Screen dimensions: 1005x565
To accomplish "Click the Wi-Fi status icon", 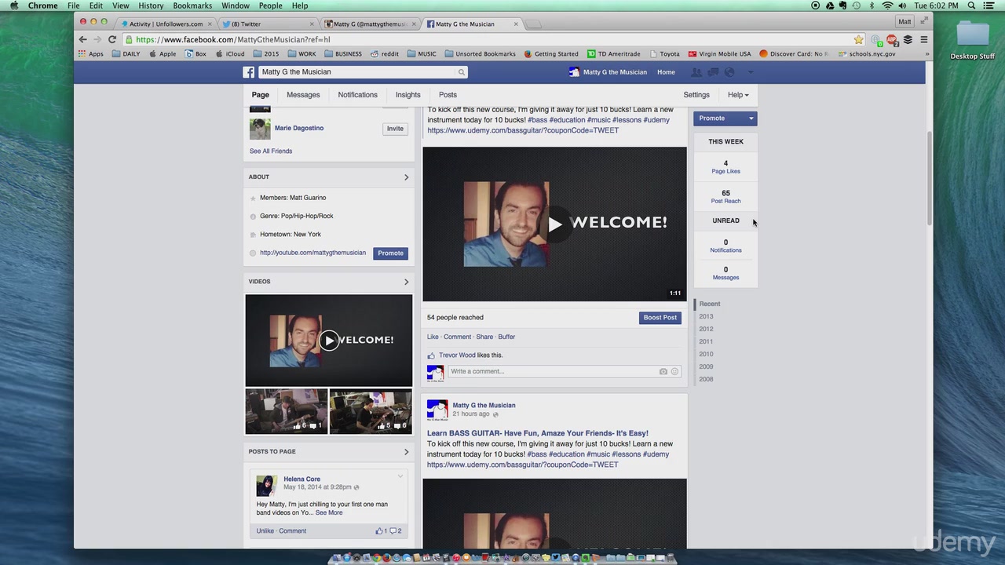I will (x=887, y=5).
